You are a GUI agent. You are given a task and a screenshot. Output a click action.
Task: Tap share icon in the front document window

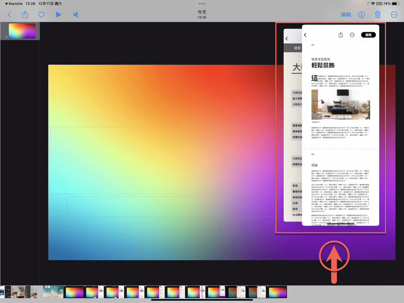click(x=341, y=35)
